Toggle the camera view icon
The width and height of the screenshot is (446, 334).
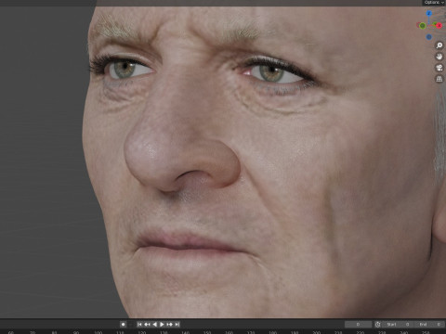click(439, 68)
